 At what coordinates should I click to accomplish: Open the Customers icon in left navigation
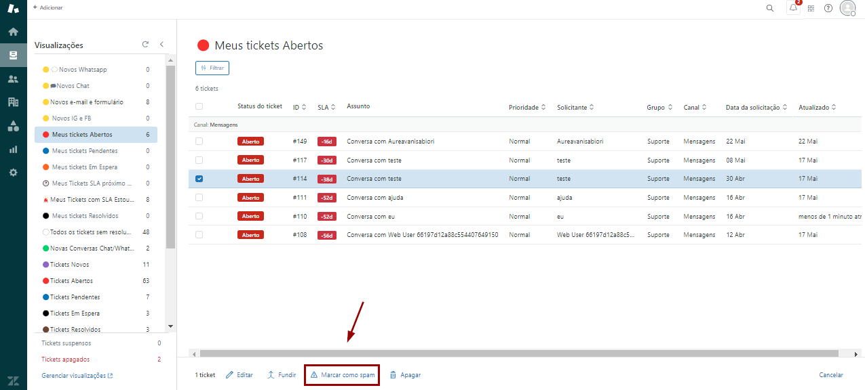pyautogui.click(x=13, y=79)
